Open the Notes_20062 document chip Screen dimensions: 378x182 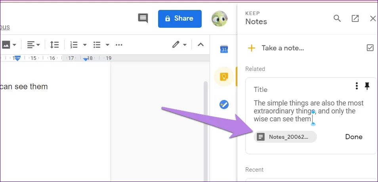(285, 137)
